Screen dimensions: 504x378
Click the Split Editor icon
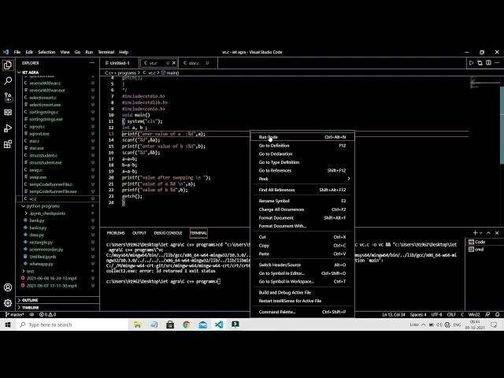(x=488, y=63)
